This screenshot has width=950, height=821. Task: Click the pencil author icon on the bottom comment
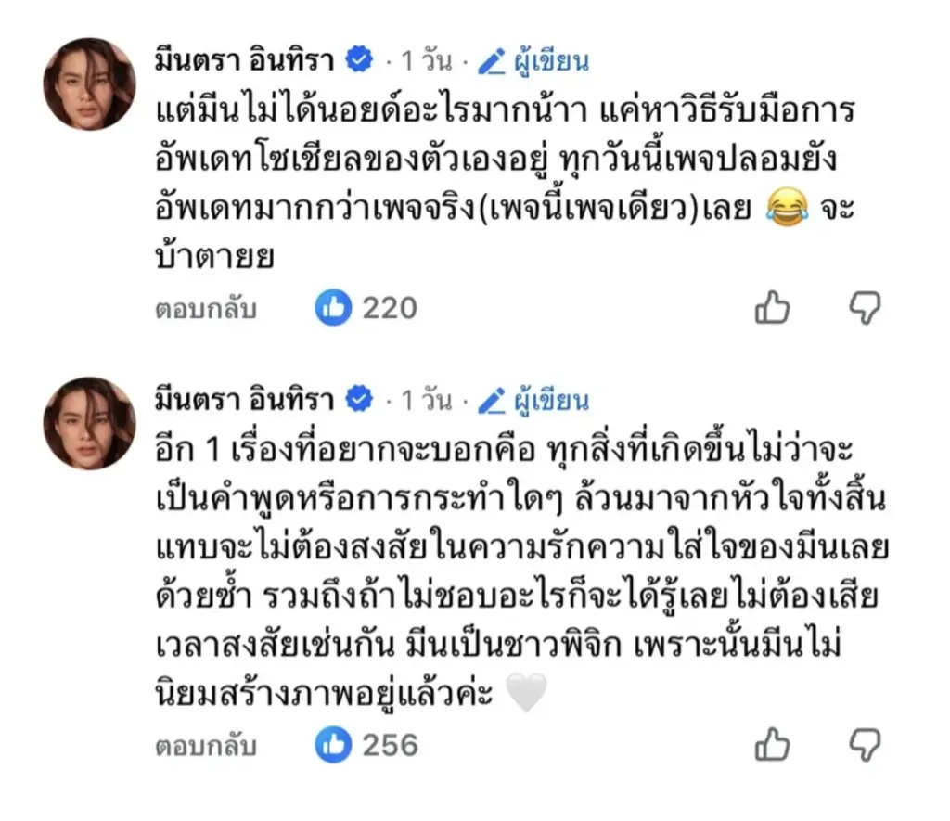pyautogui.click(x=491, y=402)
